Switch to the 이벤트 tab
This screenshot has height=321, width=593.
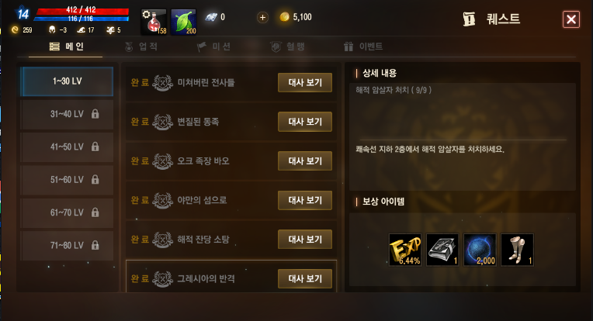363,47
